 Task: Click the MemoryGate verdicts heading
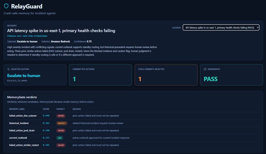coord(22,97)
